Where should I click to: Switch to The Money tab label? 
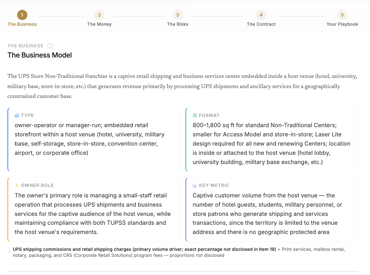coord(99,24)
